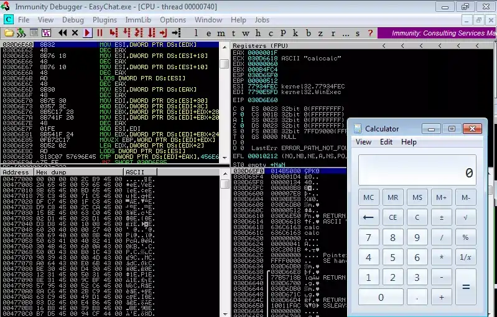Open Calculator's Help menu
This screenshot has width=497, height=317.
[x=409, y=142]
